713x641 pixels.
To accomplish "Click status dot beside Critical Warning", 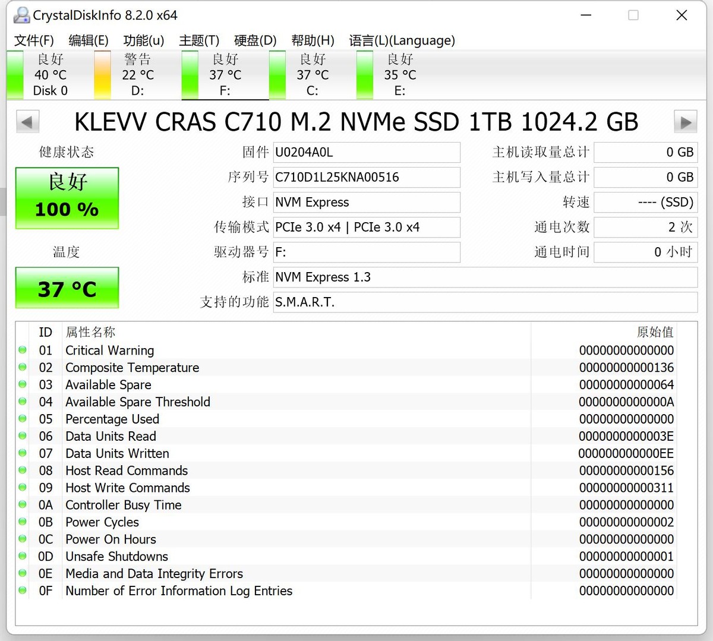I will pos(23,351).
